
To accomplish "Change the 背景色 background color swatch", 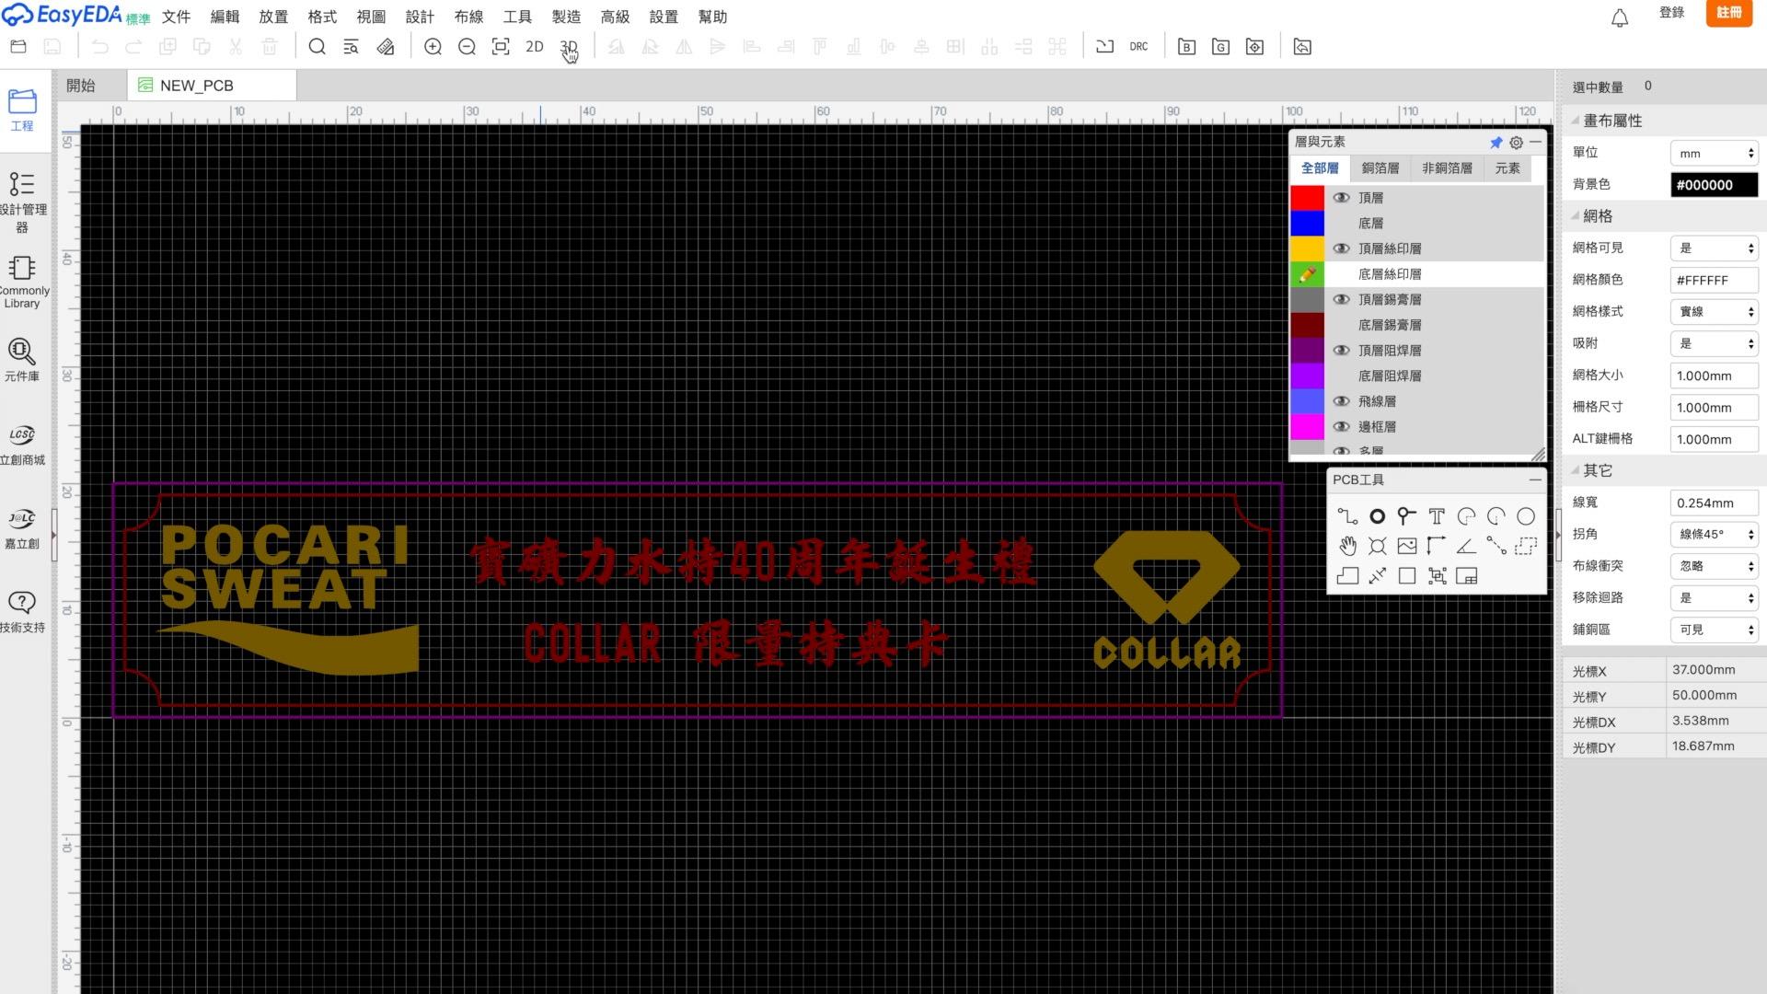I will pyautogui.click(x=1714, y=184).
